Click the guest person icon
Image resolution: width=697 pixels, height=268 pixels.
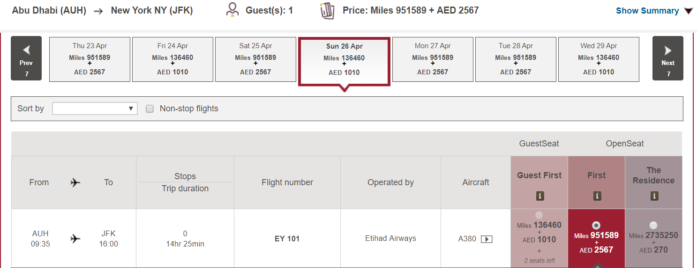point(232,10)
